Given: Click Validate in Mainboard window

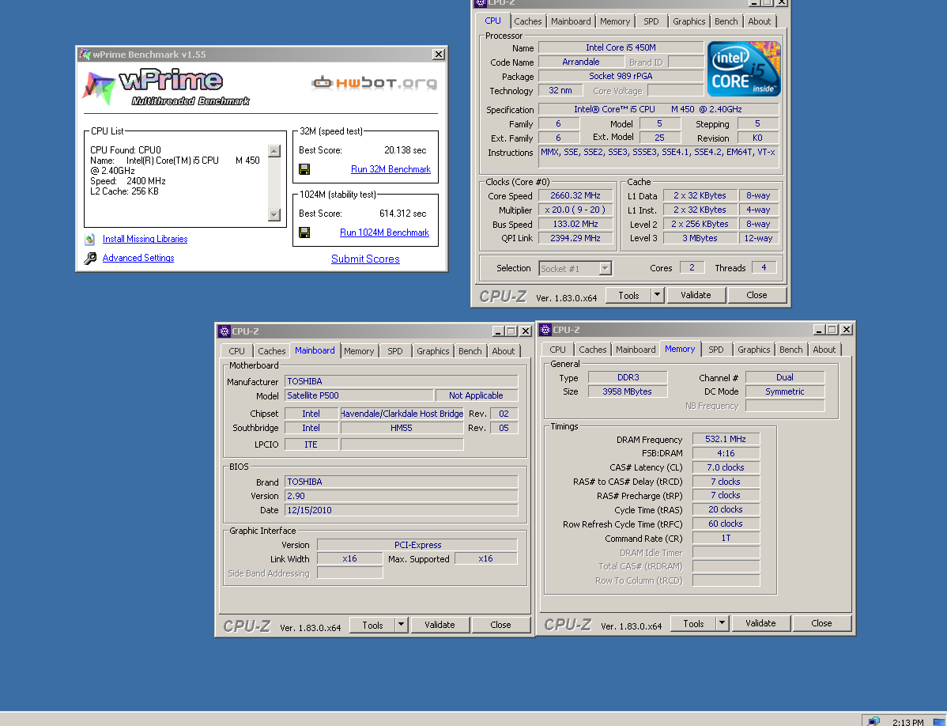Looking at the screenshot, I should [x=440, y=625].
